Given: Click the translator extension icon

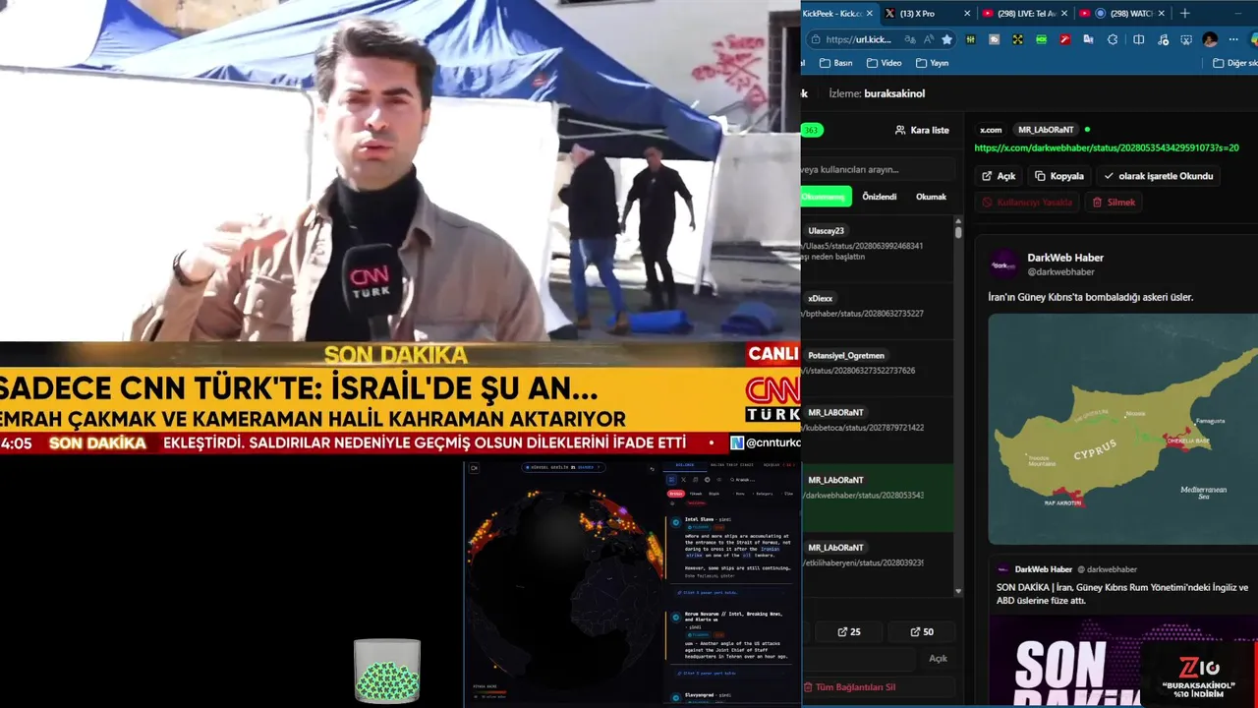Looking at the screenshot, I should click(1088, 39).
